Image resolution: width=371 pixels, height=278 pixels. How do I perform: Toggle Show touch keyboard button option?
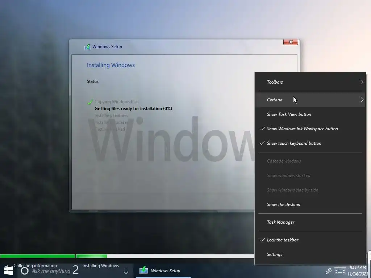pyautogui.click(x=310, y=143)
